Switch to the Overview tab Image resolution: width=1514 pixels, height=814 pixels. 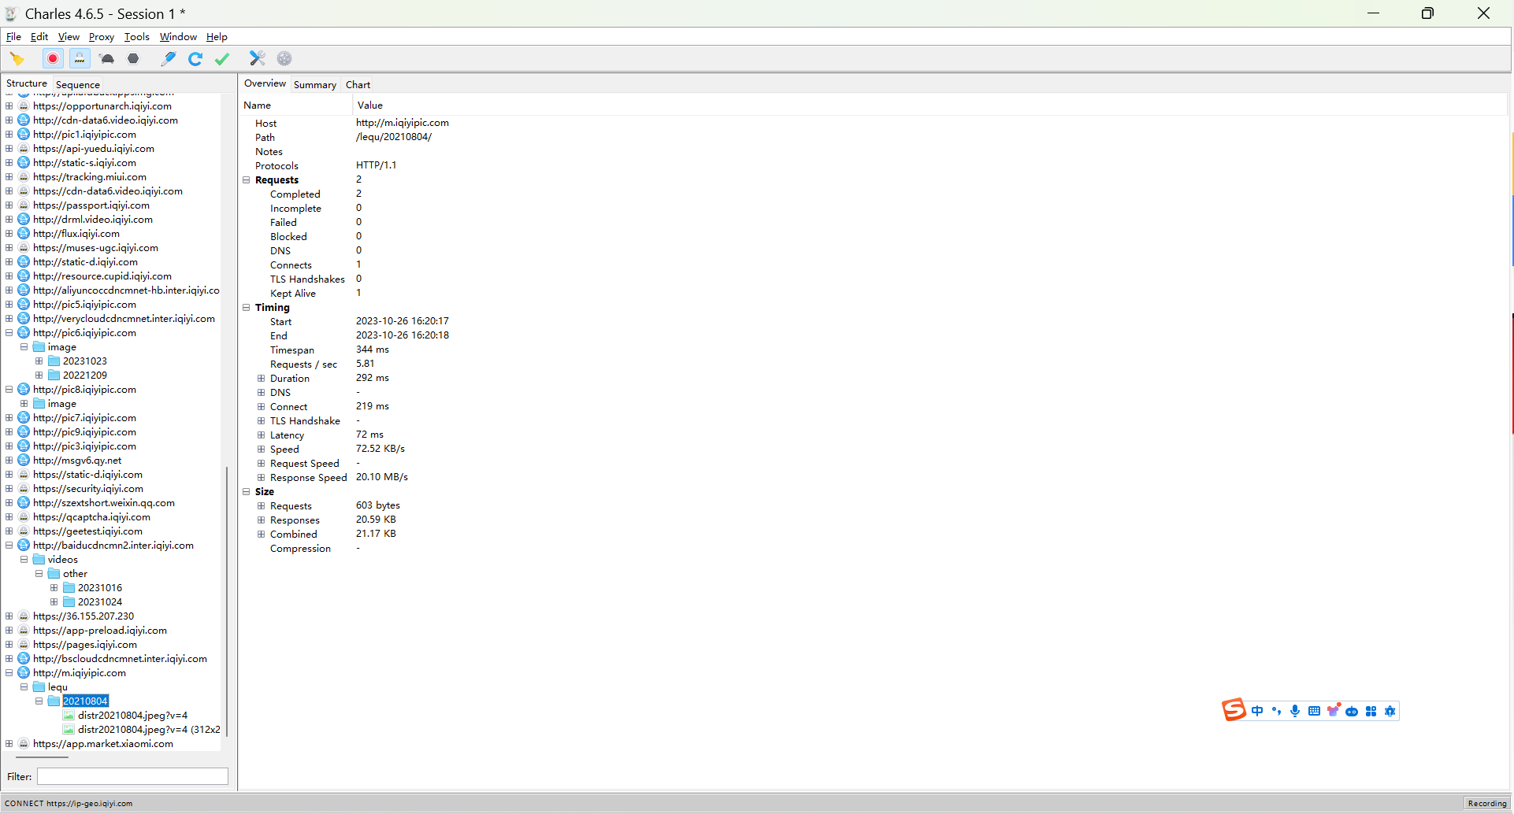(x=265, y=83)
